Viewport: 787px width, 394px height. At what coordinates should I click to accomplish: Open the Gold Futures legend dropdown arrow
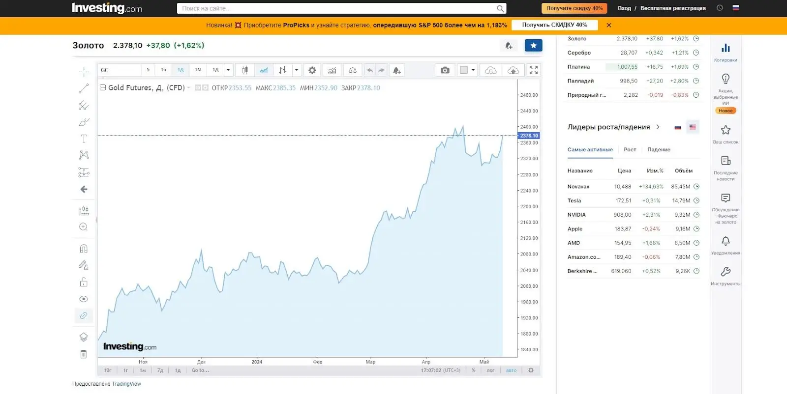pos(189,88)
